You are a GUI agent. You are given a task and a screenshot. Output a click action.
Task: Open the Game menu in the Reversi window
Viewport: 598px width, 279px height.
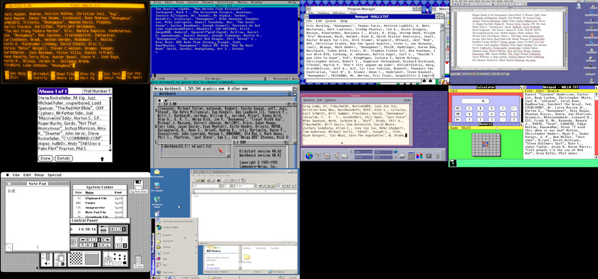454,127
